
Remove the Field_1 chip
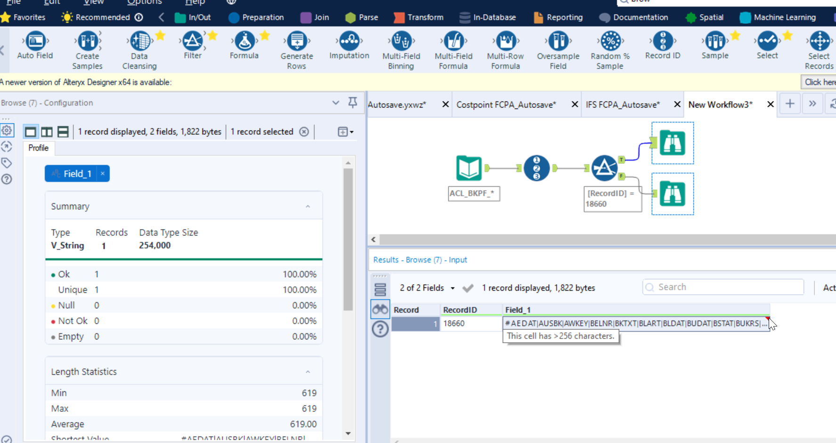tap(103, 173)
